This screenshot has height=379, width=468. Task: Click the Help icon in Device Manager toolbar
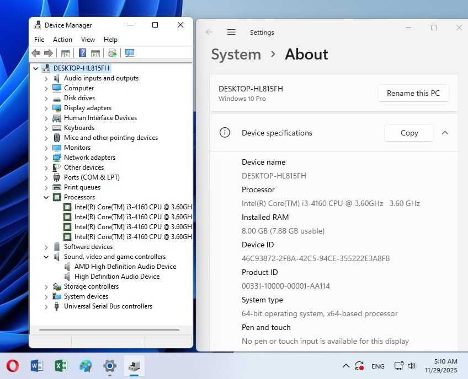(x=83, y=53)
